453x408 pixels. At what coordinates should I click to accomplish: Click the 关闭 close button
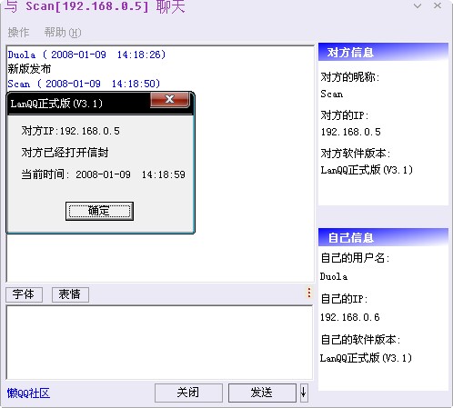[x=188, y=393]
